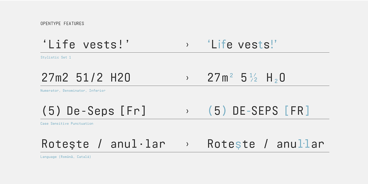This screenshot has width=368, height=184.
Task: Click the Numerator, Denominator, Inferior caption
Action: [73, 91]
